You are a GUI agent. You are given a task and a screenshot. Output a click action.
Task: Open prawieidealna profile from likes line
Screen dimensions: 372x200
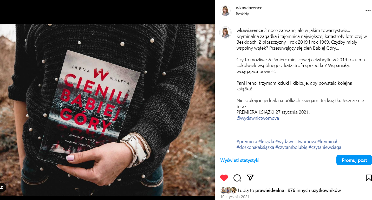tap(270, 190)
